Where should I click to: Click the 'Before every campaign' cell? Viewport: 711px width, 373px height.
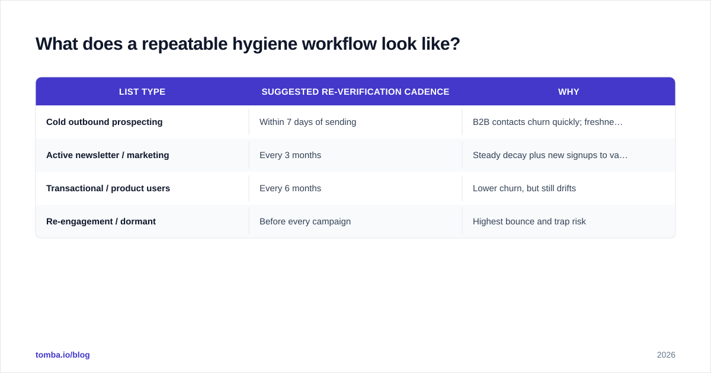click(355, 221)
